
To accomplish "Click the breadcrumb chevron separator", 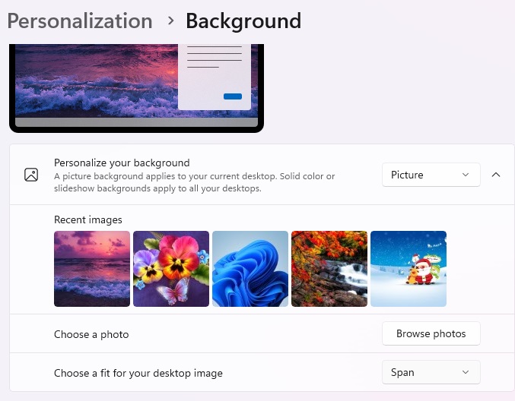I will coord(170,21).
